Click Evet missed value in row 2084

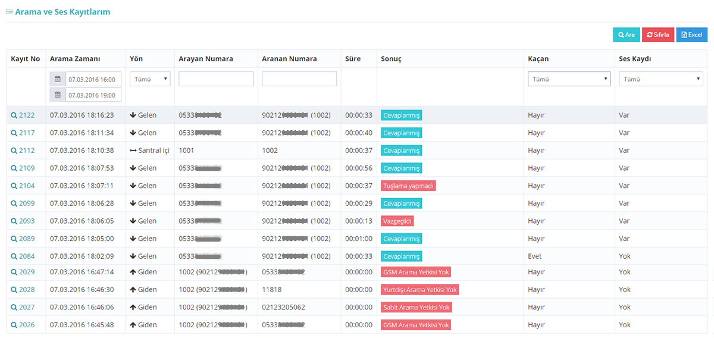pos(534,256)
